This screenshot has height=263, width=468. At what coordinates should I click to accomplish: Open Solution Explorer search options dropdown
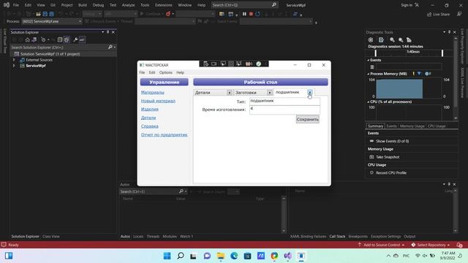click(x=115, y=47)
